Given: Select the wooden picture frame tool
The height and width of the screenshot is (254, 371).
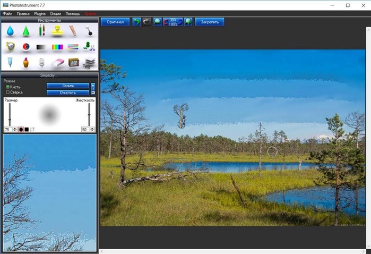Looking at the screenshot, I should 74,63.
